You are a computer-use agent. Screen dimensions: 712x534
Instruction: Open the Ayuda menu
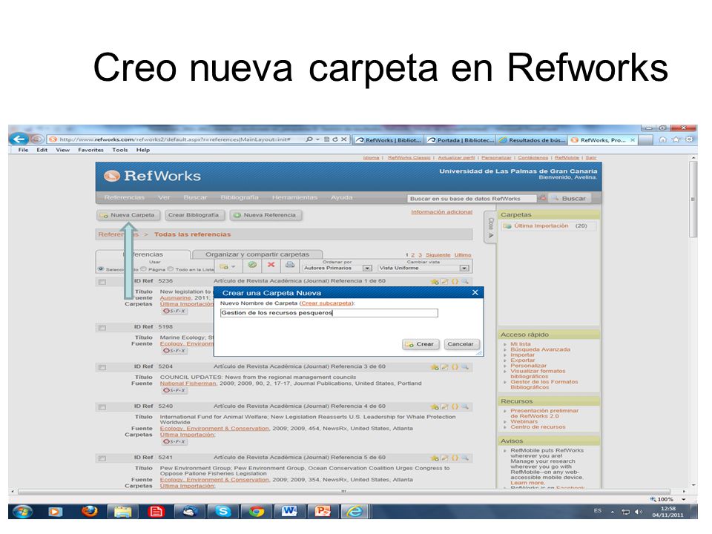(x=341, y=197)
